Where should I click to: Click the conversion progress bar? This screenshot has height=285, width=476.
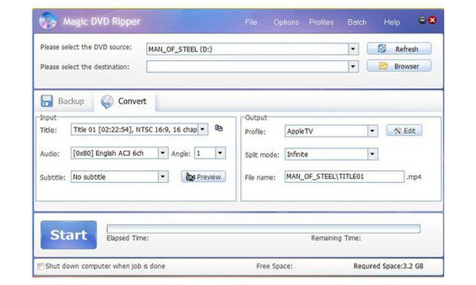(263, 229)
